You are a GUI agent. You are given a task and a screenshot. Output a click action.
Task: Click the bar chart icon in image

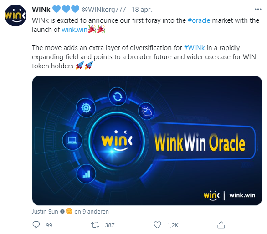click(x=86, y=174)
